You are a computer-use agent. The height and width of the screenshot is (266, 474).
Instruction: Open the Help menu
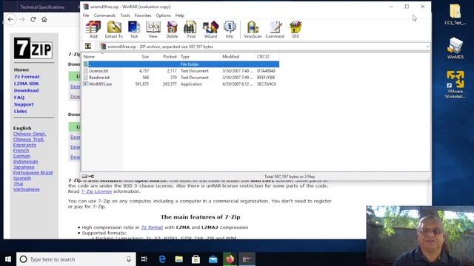tap(180, 16)
